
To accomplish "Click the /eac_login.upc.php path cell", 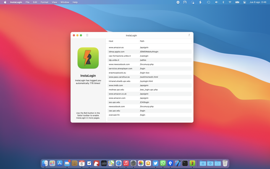I will [149, 90].
